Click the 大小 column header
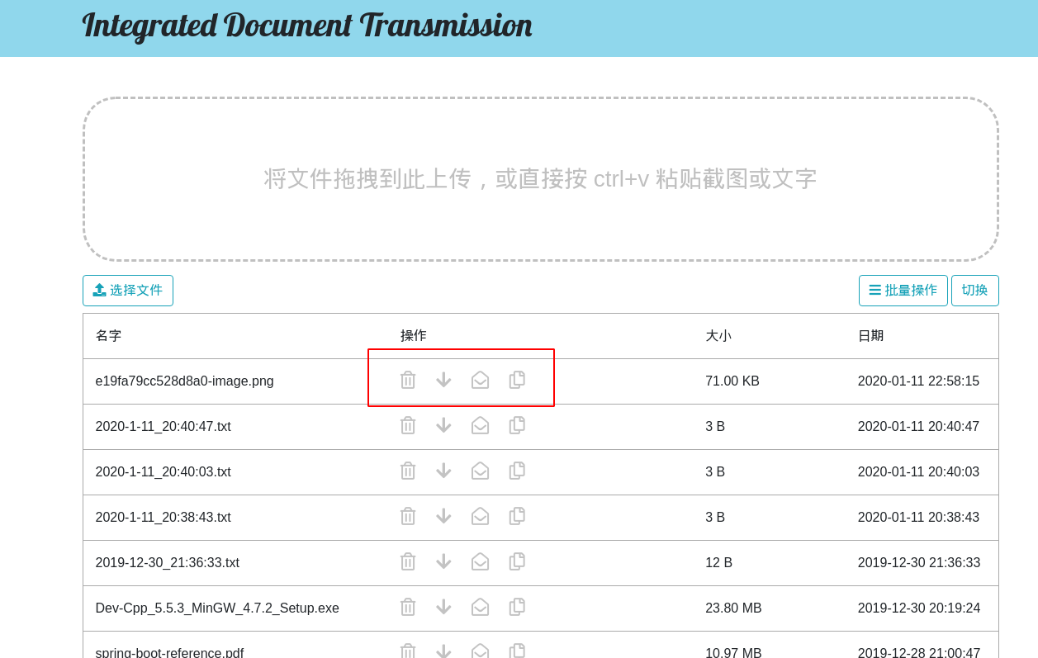This screenshot has height=658, width=1038. click(x=718, y=336)
